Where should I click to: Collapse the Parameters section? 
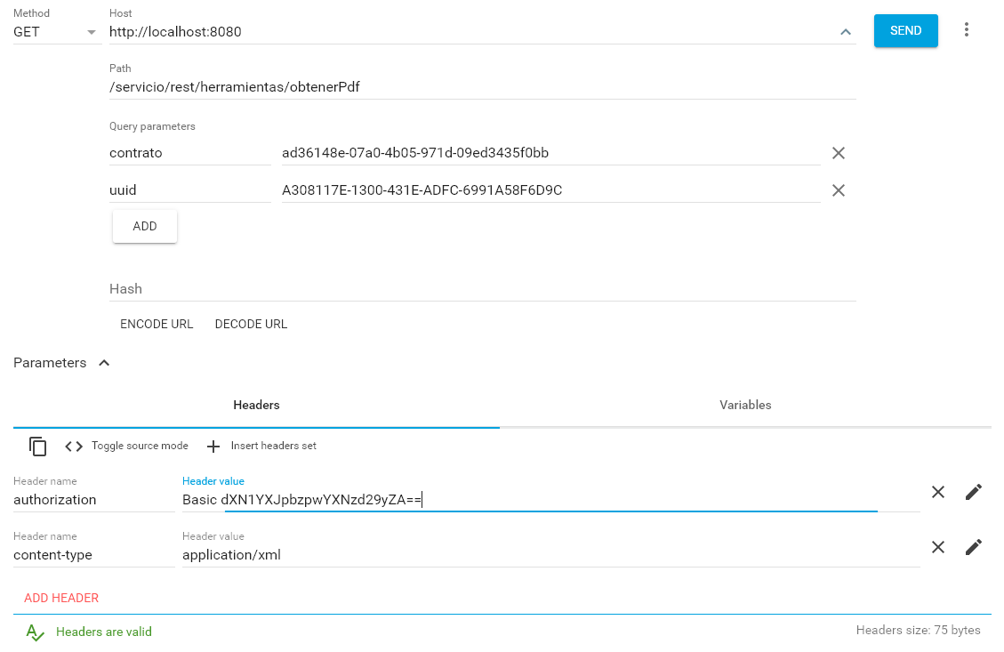point(104,362)
